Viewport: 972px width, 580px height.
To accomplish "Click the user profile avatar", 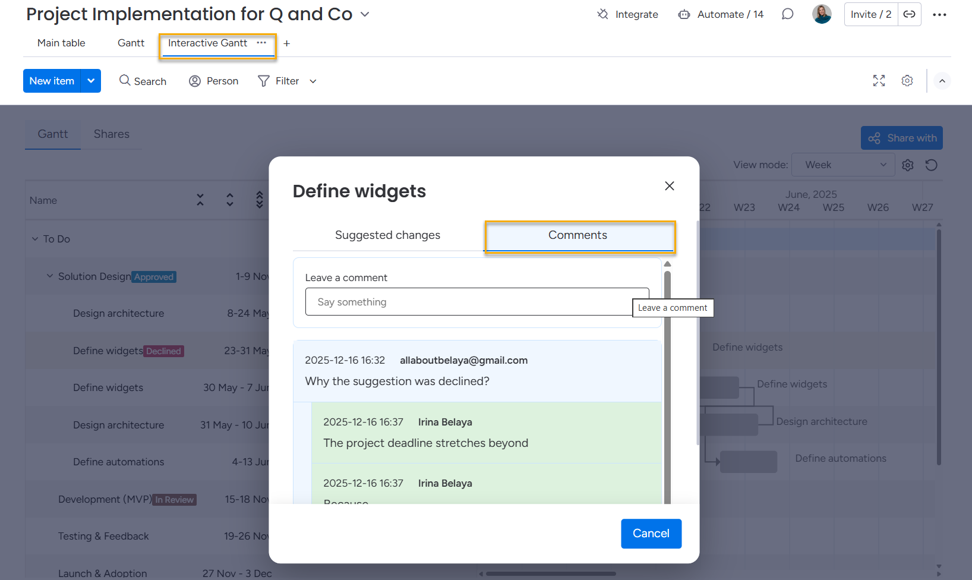I will [x=822, y=14].
